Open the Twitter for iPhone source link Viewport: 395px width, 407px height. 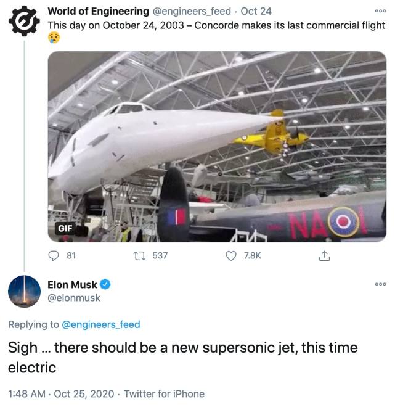coord(164,394)
